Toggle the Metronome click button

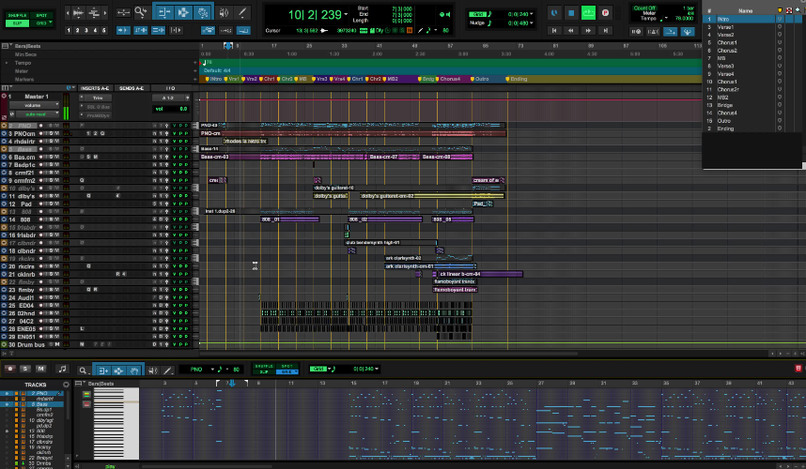tap(653, 31)
